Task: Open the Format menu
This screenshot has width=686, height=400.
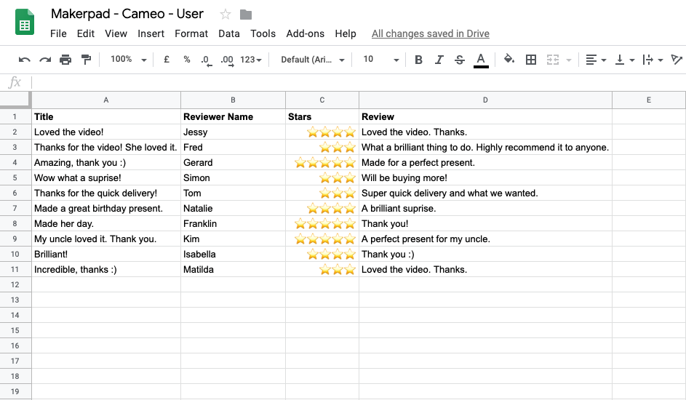Action: point(191,33)
